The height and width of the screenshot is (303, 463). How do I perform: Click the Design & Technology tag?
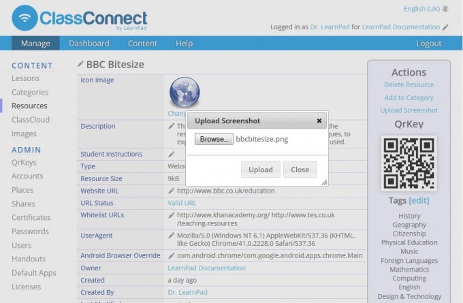coord(409,296)
